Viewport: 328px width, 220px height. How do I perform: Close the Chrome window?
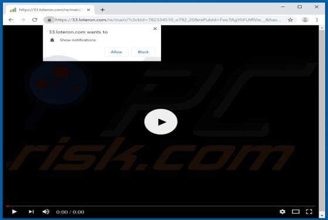(x=316, y=7)
